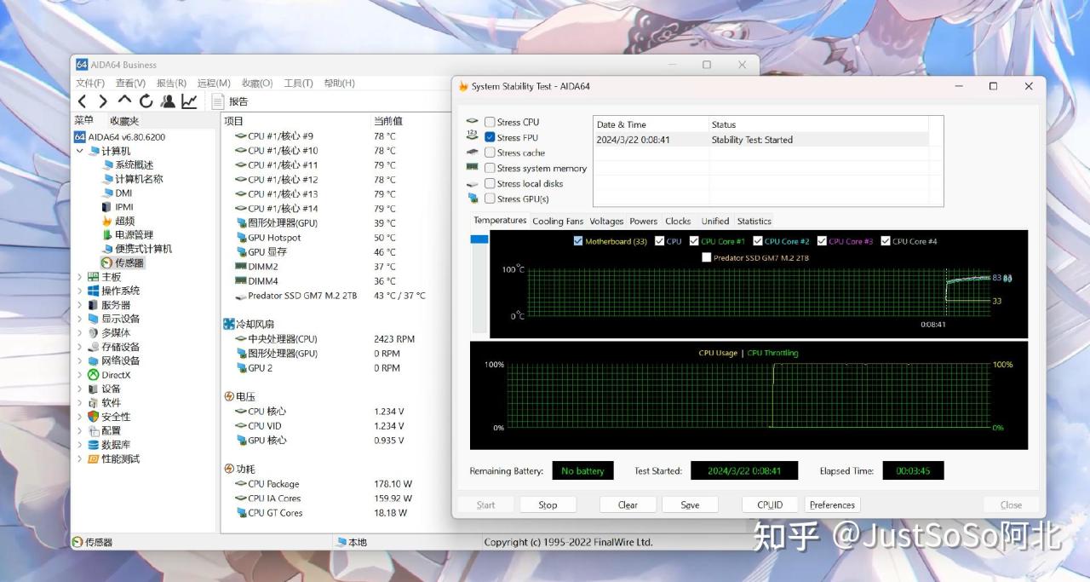
Task: Open the 工具(T) menu
Action: click(298, 83)
